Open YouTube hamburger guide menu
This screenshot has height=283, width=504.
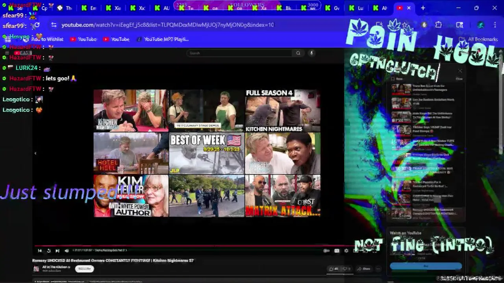tap(7, 53)
